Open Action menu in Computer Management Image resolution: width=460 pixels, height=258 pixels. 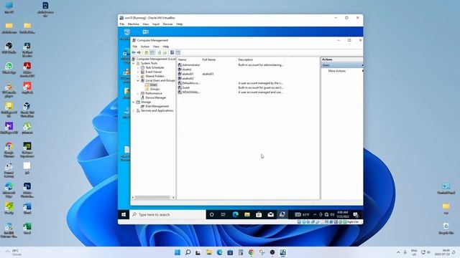tap(145, 47)
